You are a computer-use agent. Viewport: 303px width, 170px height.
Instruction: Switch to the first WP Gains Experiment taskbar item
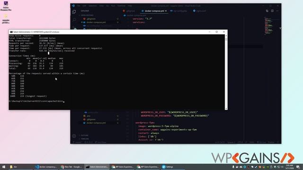click(x=122, y=167)
